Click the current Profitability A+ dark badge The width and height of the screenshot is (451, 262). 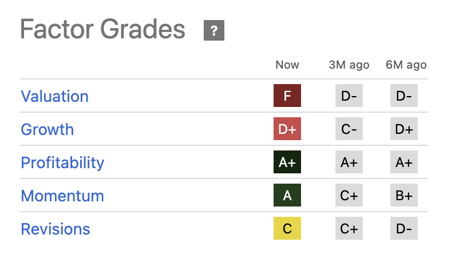pyautogui.click(x=287, y=162)
